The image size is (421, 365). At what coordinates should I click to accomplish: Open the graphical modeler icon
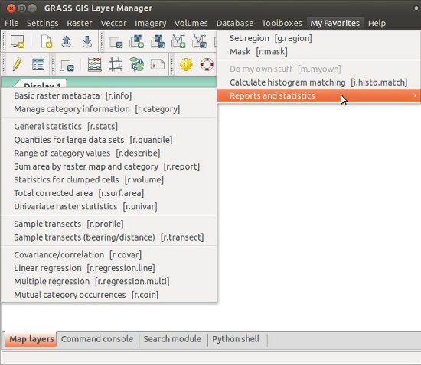(137, 65)
